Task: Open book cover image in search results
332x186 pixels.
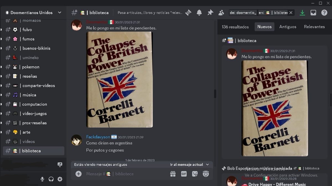Action: tap(275, 108)
